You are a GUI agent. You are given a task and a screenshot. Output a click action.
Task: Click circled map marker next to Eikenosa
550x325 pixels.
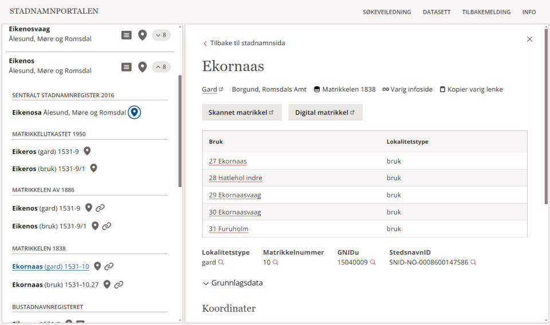[x=134, y=112]
